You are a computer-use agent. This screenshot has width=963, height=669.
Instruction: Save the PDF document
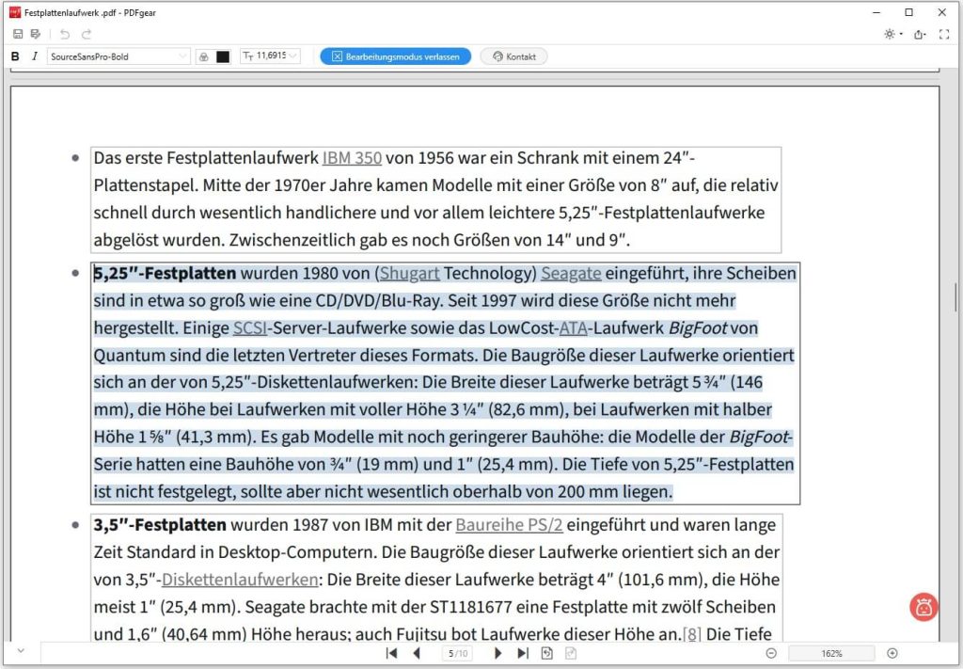click(x=16, y=33)
